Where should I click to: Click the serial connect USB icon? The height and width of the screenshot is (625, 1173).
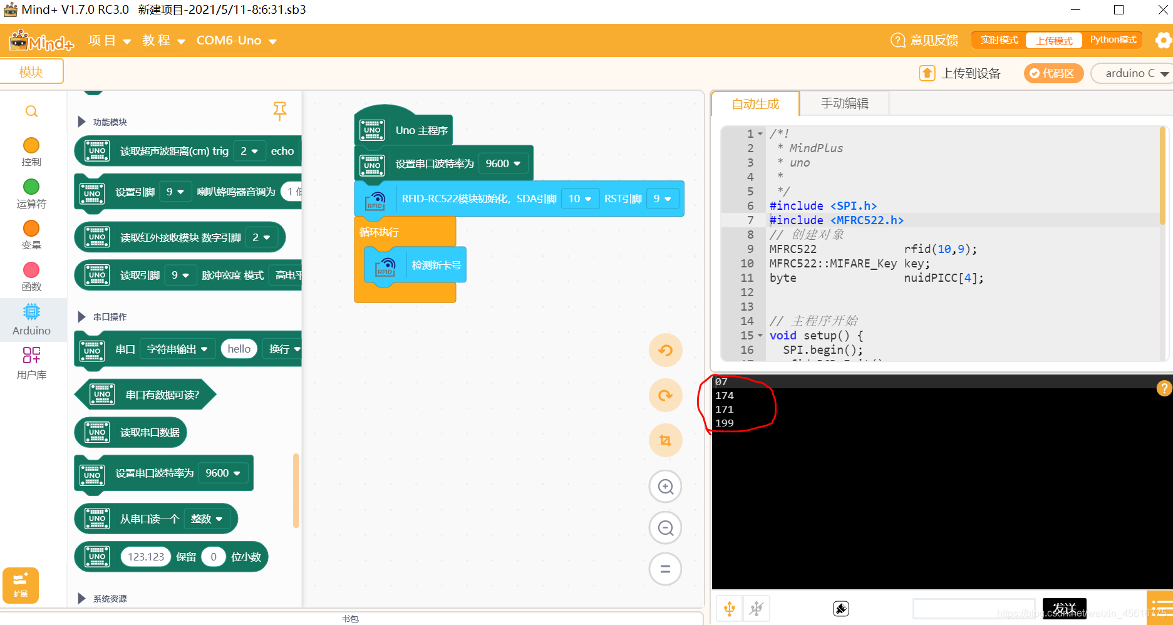[x=730, y=608]
